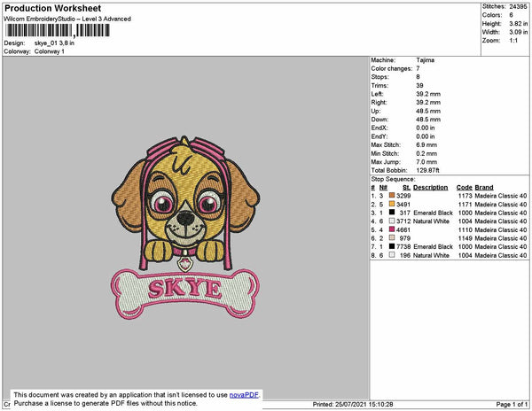Click the 'Description' column header

coord(431,188)
